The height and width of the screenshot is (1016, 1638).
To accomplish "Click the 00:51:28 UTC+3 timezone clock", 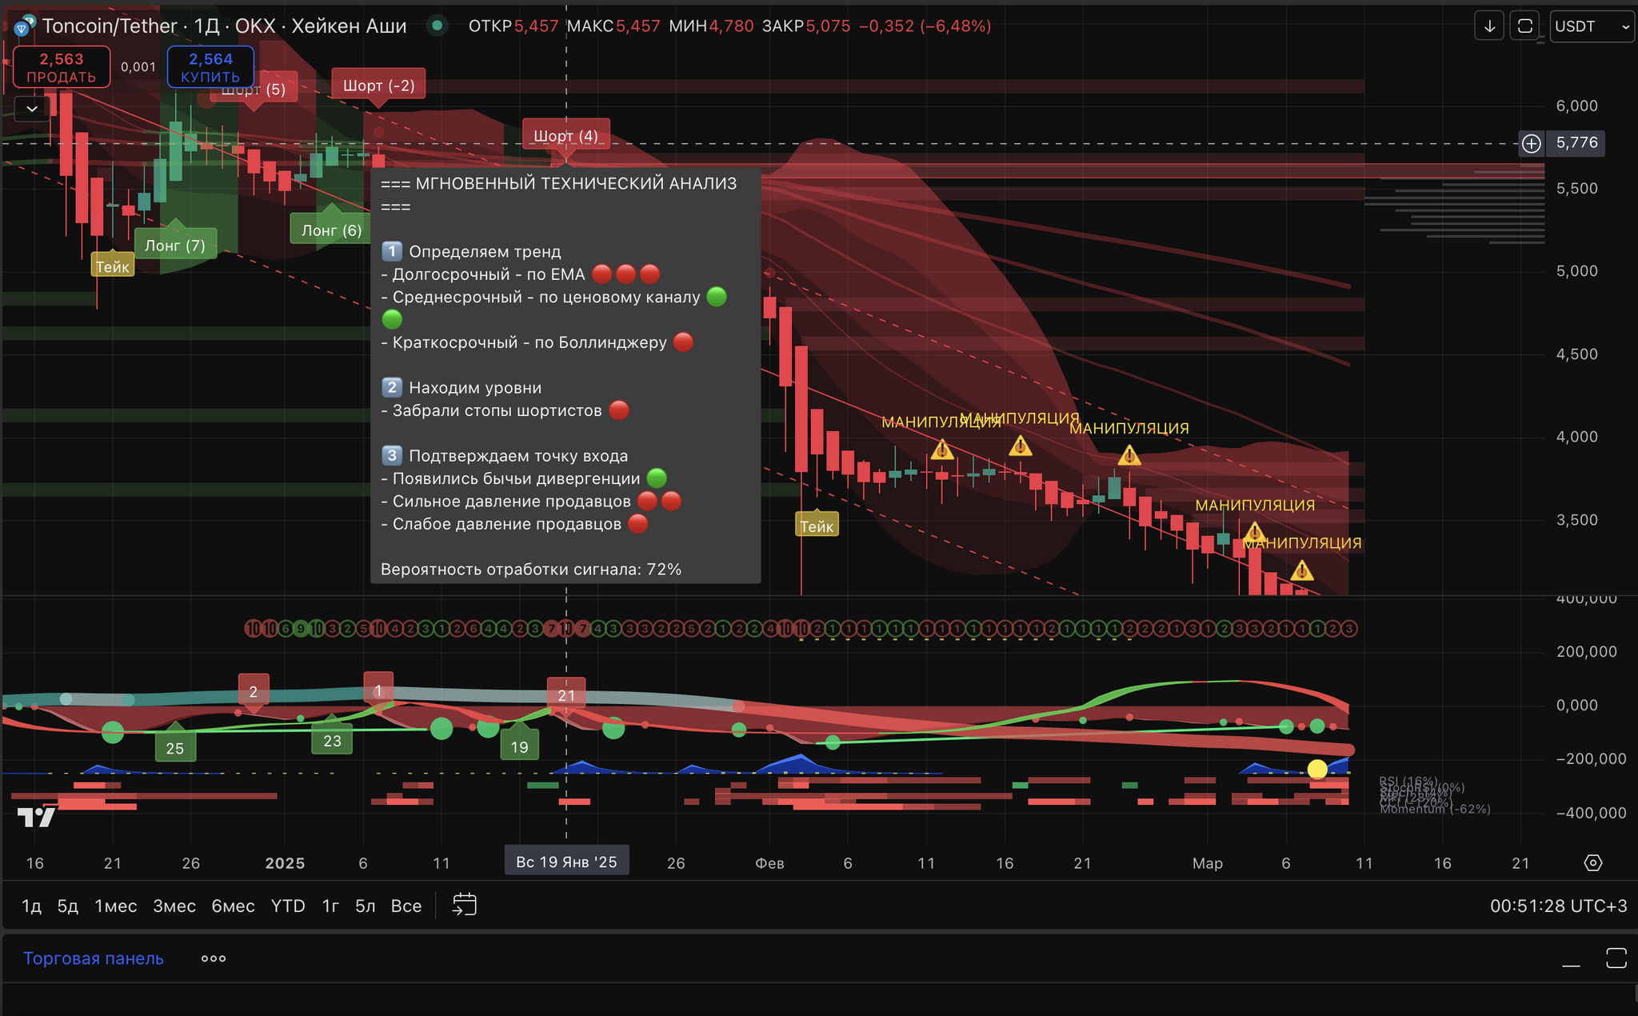I will click(1558, 906).
